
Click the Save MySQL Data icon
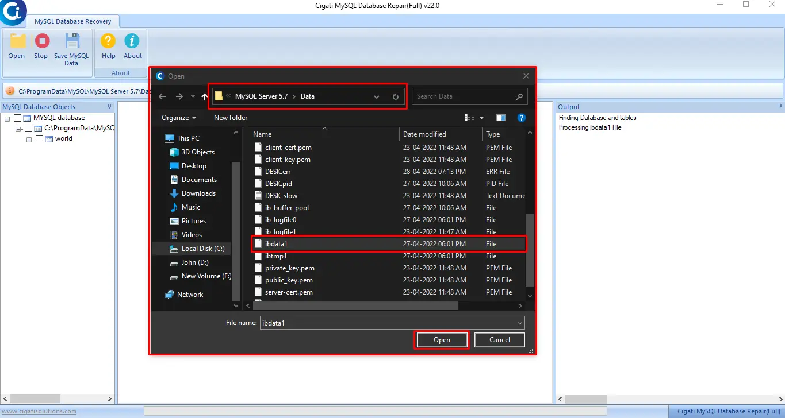click(72, 41)
